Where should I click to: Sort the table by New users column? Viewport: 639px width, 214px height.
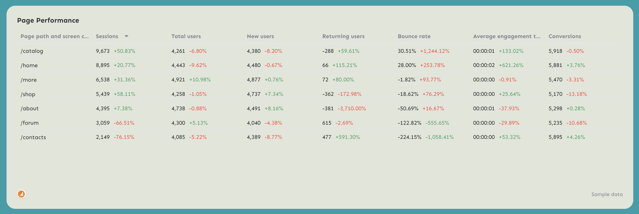260,36
